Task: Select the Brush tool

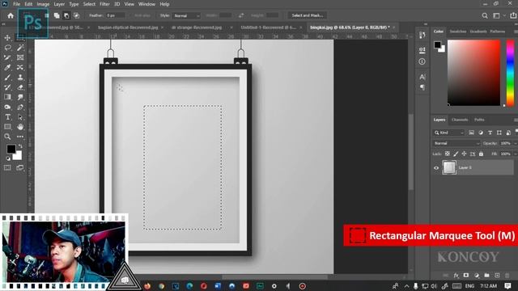Action: [x=7, y=78]
